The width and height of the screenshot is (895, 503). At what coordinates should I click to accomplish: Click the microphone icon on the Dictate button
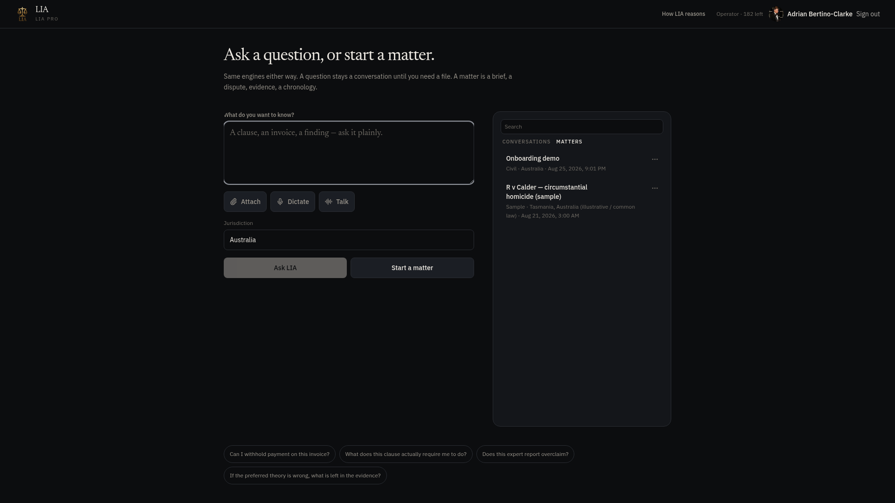280,202
